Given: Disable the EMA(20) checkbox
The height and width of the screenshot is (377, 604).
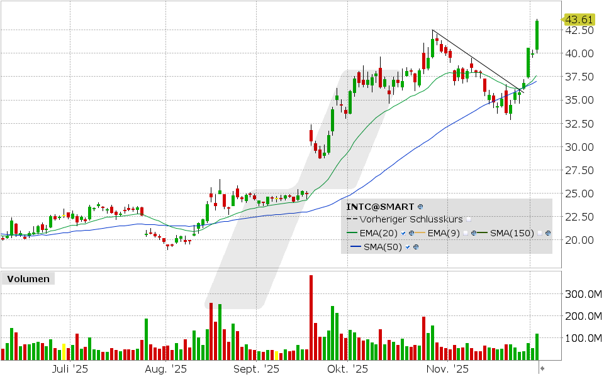Looking at the screenshot, I should pyautogui.click(x=402, y=232).
